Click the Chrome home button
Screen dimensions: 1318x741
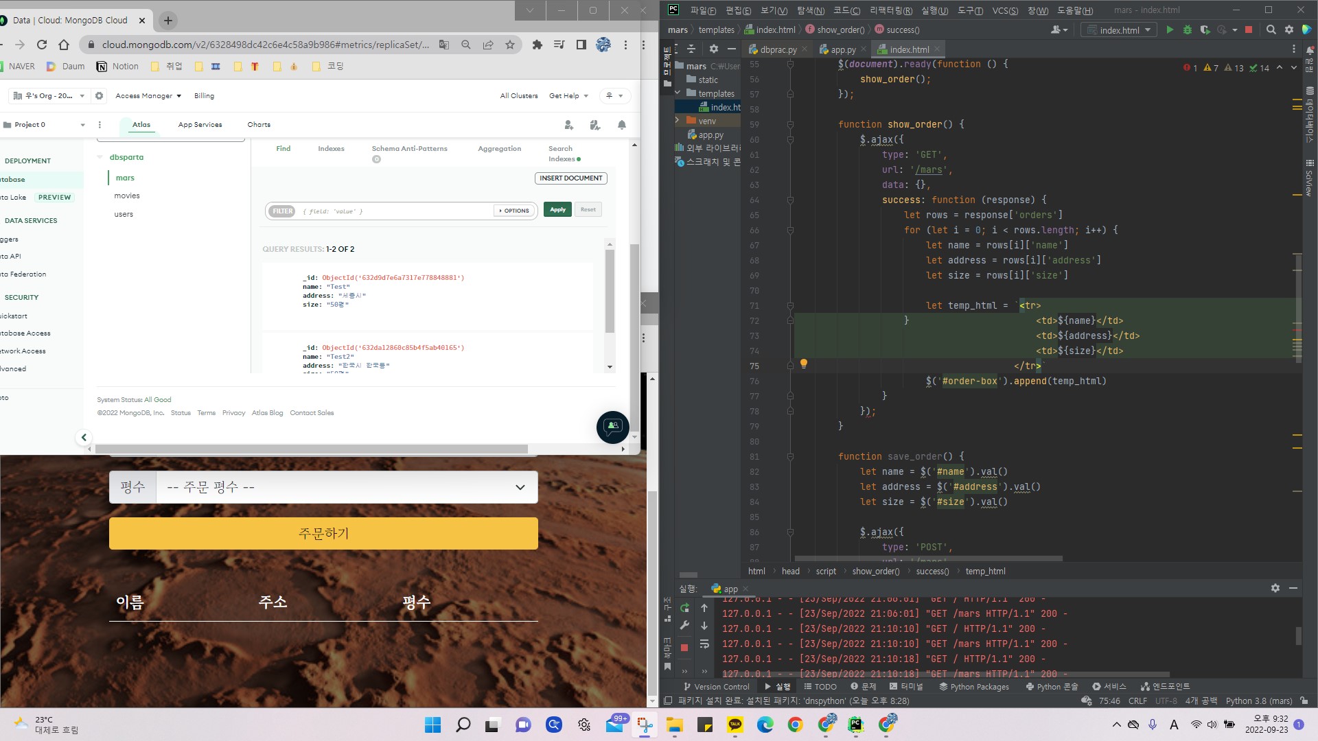(x=64, y=45)
